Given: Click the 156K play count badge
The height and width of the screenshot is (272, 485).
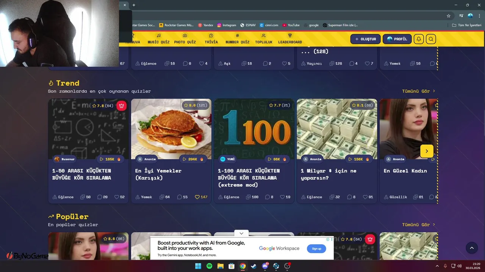Looking at the screenshot, I should 358,159.
